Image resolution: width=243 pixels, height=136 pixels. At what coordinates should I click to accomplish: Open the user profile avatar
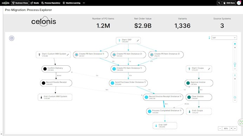(239, 3)
